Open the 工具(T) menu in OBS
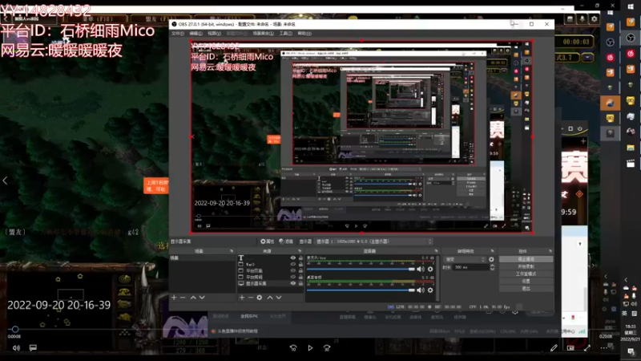Image resolution: width=641 pixels, height=361 pixels. pos(286,33)
